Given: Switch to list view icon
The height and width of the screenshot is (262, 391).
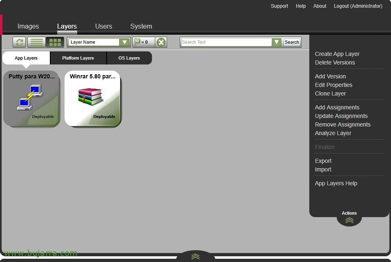Looking at the screenshot, I should [36, 42].
